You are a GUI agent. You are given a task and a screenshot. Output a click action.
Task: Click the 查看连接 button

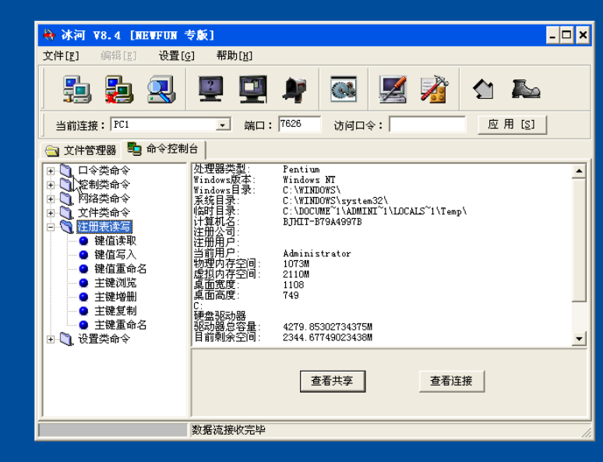[x=452, y=381]
